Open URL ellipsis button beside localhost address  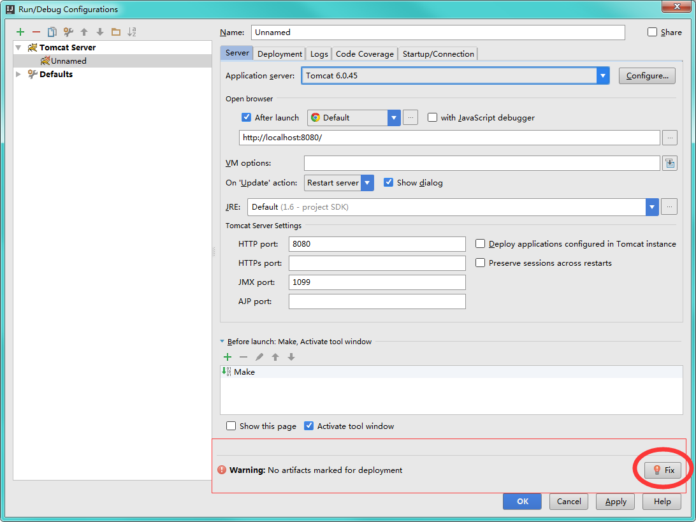click(670, 138)
